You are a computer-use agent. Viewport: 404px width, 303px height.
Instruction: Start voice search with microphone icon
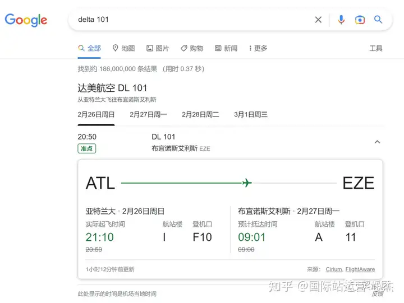[341, 20]
